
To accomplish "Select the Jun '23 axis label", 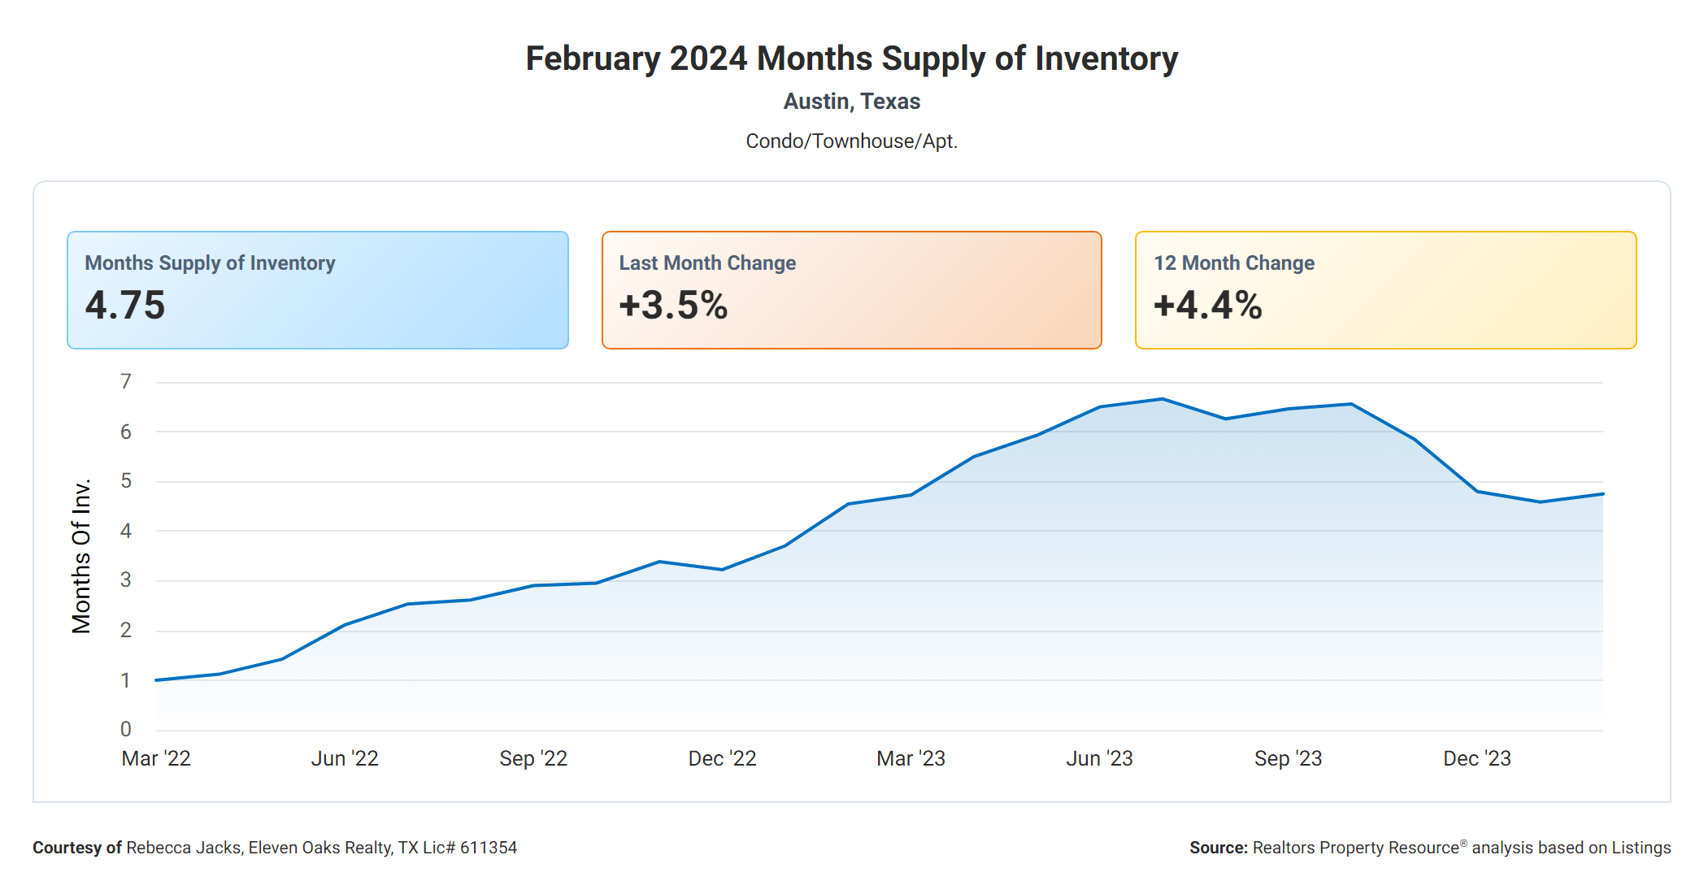I will (1099, 758).
